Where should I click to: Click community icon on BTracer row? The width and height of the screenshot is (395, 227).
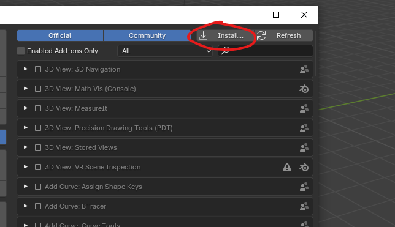click(304, 206)
